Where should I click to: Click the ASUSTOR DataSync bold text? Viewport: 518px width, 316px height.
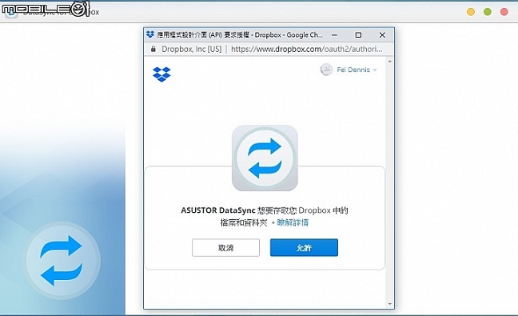tap(218, 210)
